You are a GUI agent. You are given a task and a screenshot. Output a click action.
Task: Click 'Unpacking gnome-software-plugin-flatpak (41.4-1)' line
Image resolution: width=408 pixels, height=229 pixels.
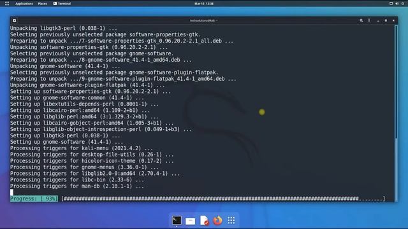pos(87,85)
